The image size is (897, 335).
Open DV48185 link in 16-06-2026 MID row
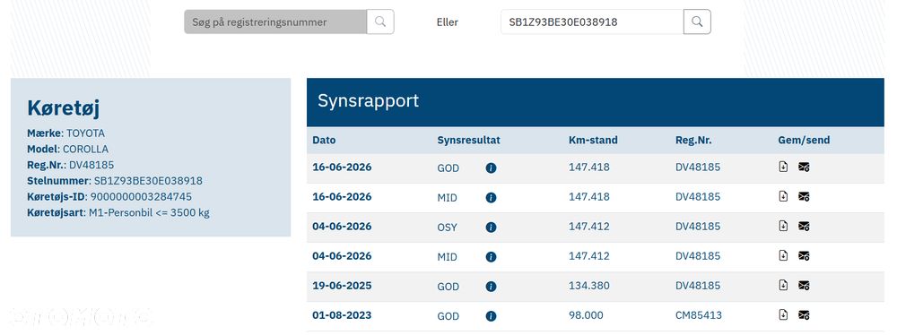pos(698,197)
